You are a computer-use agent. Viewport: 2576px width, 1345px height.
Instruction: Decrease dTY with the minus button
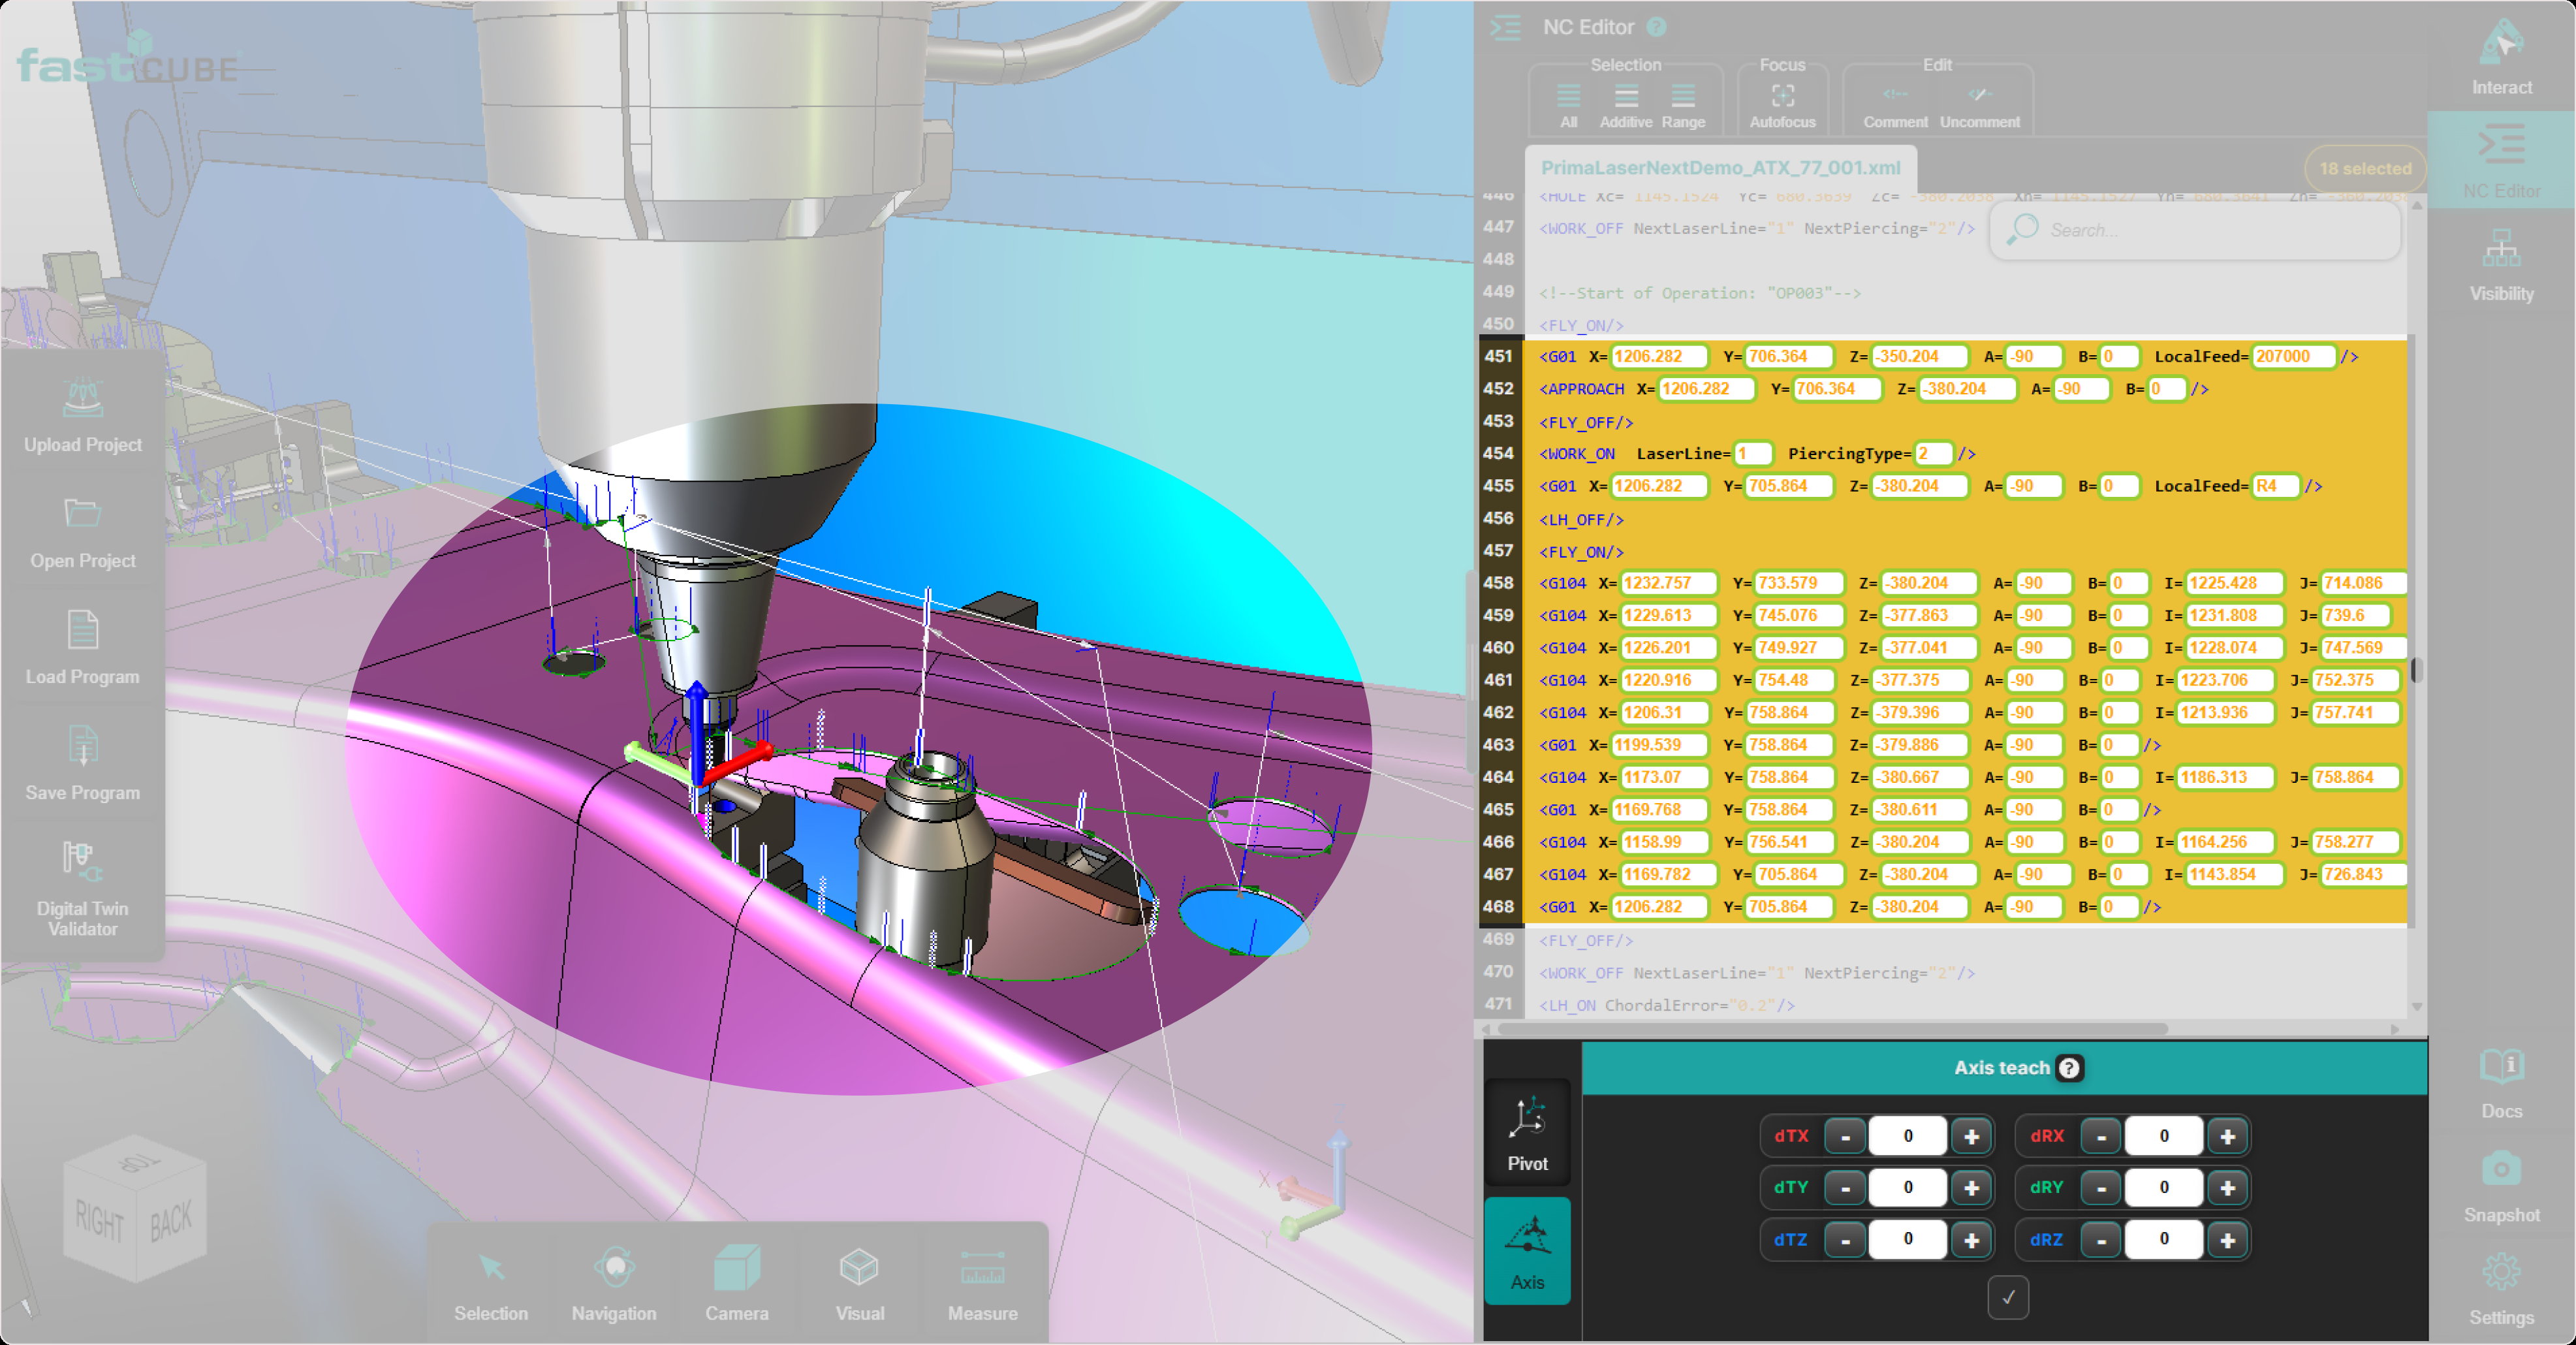(1845, 1188)
